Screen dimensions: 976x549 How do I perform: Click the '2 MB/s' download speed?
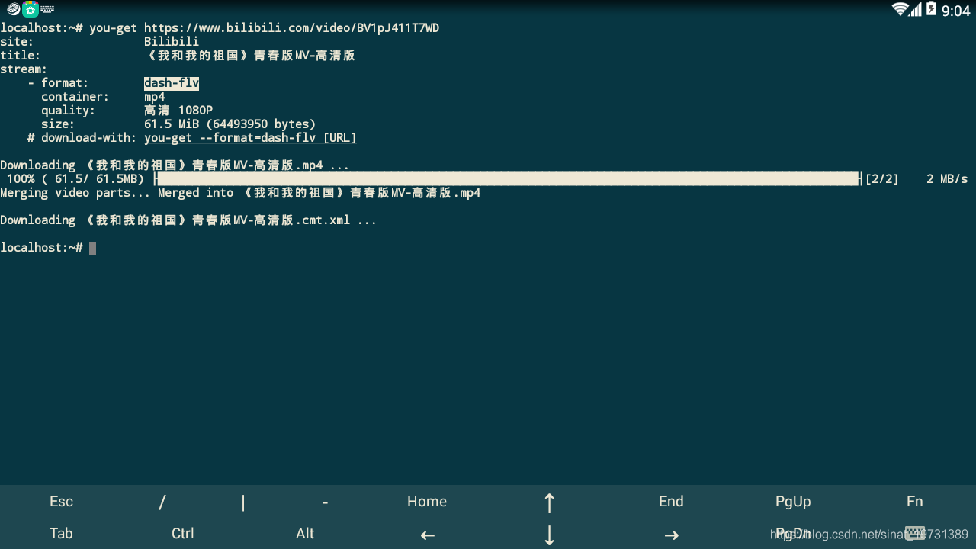[947, 179]
